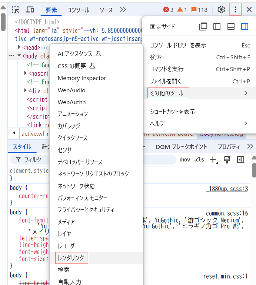256x285 pixels.
Task: Toggle :hov element state
Action: [185, 160]
